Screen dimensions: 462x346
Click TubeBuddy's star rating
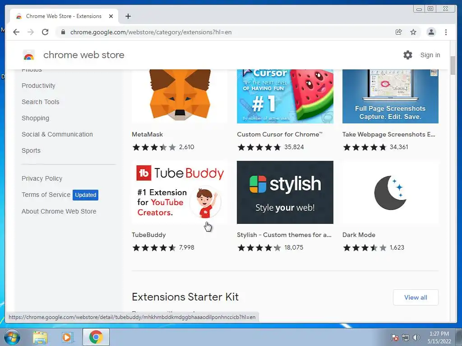[x=154, y=248]
